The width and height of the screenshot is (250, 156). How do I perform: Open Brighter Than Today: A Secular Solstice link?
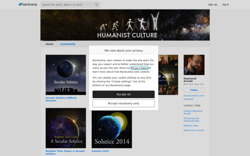coord(65,152)
